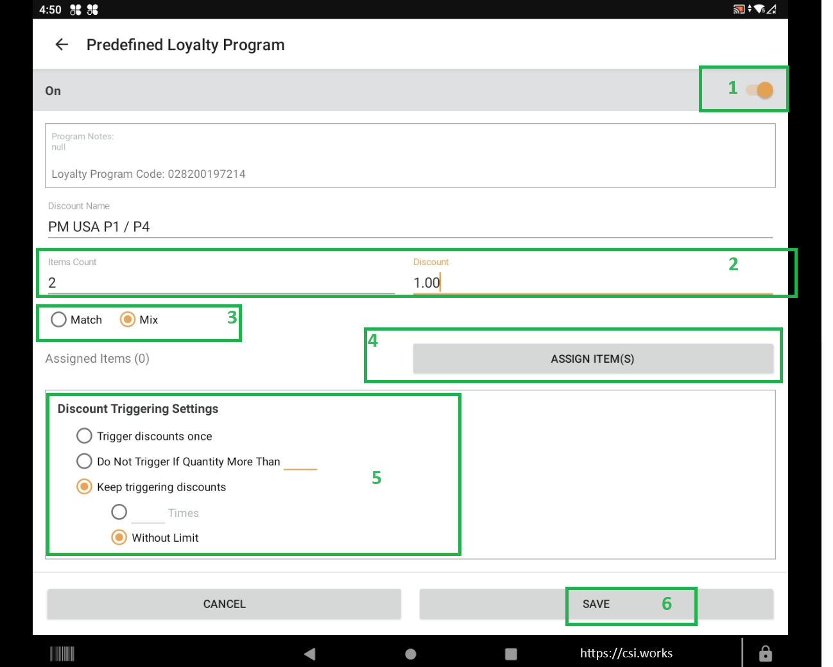Tap the Android home circle button
This screenshot has height=667, width=833.
(x=411, y=654)
